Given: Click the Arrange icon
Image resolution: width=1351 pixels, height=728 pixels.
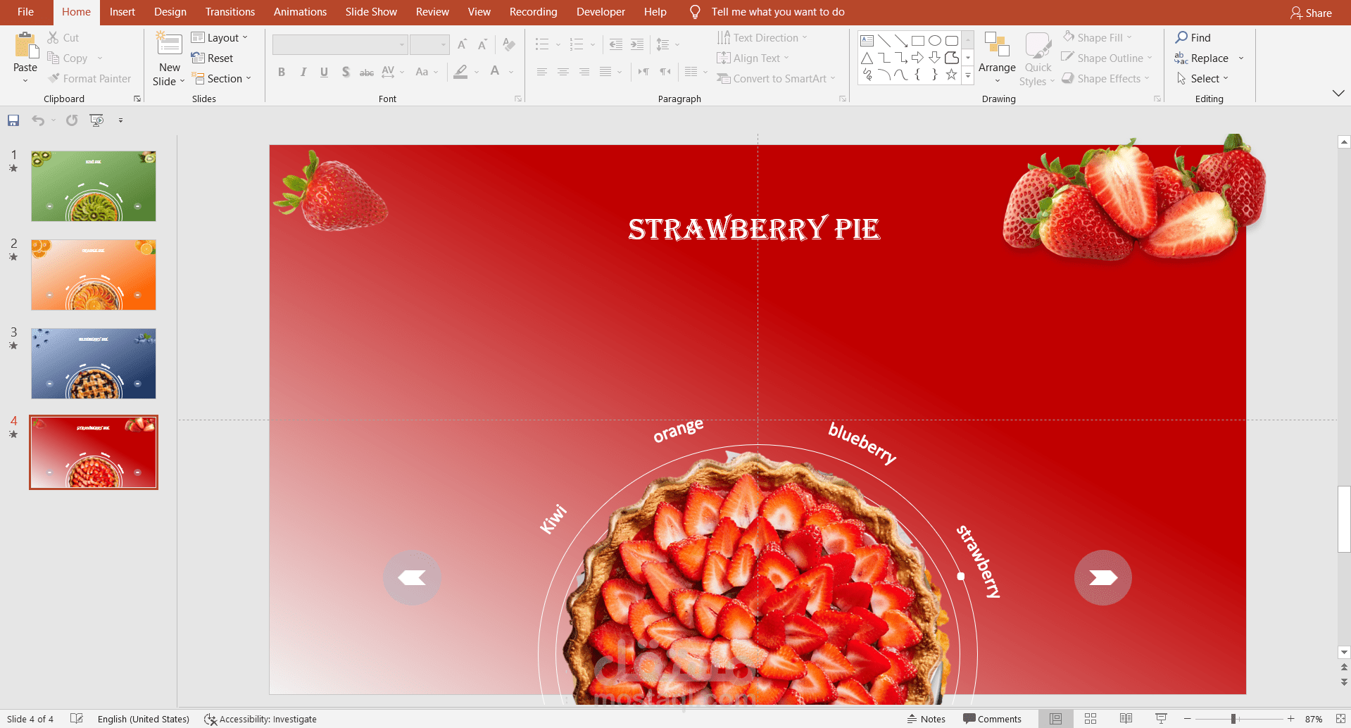Looking at the screenshot, I should click(x=997, y=44).
